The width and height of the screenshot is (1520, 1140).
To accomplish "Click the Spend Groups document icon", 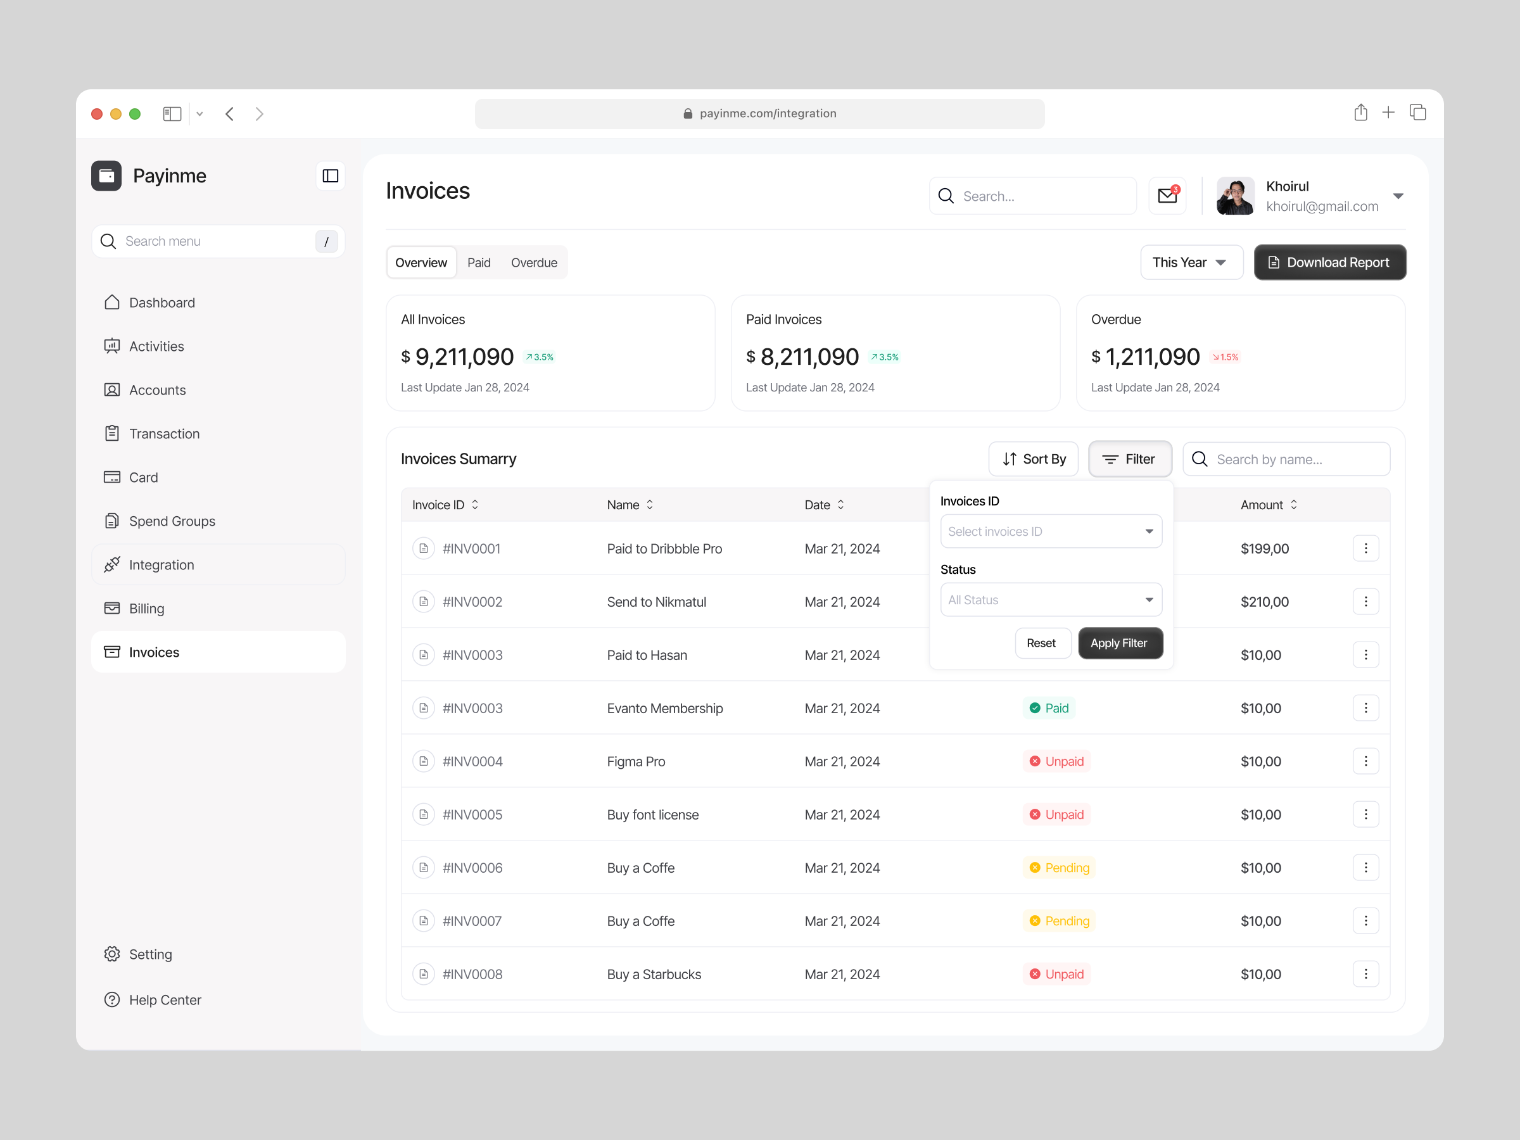I will [x=113, y=521].
